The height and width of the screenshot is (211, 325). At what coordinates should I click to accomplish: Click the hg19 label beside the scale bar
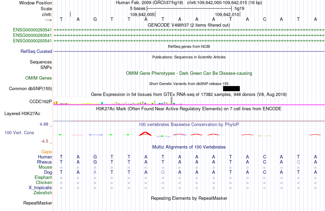tap(239, 9)
